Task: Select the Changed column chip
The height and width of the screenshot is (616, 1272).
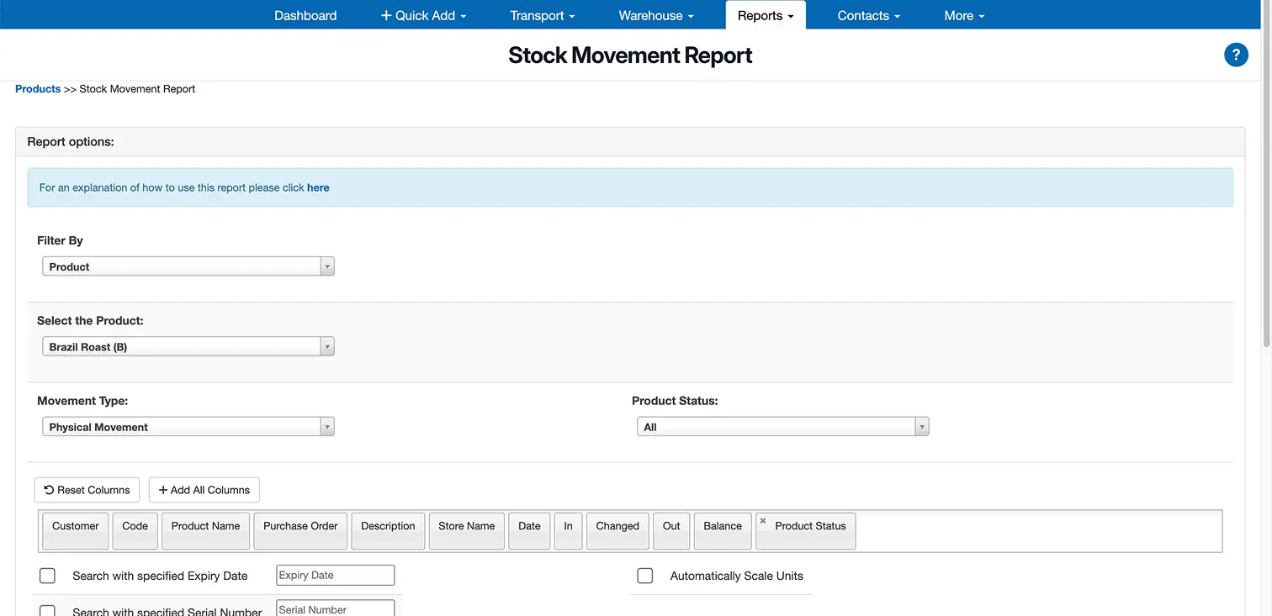Action: click(617, 530)
